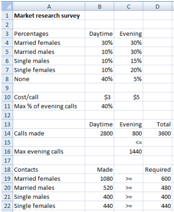Viewport: 174px width, 212px height.
Task: Click Married females contacts made 1080 cell
Action: (99, 179)
